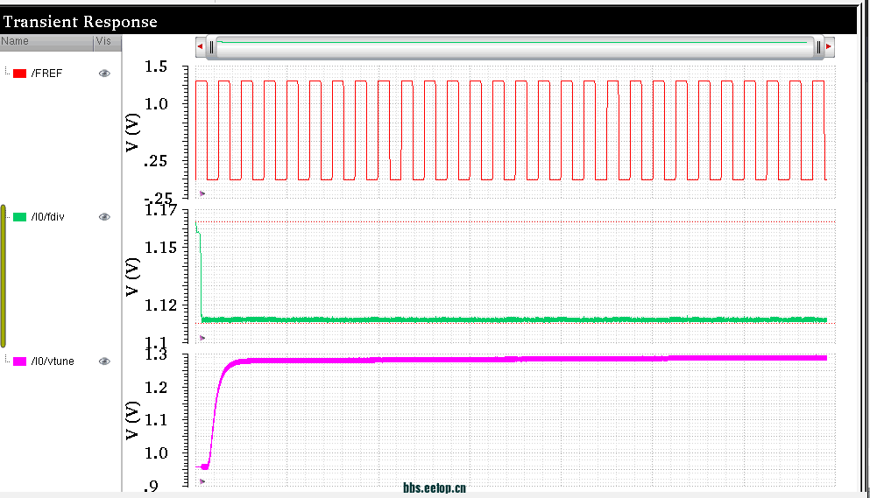870x498 pixels.
Task: Click the 1.2 axis label in vtune strip
Action: (156, 387)
